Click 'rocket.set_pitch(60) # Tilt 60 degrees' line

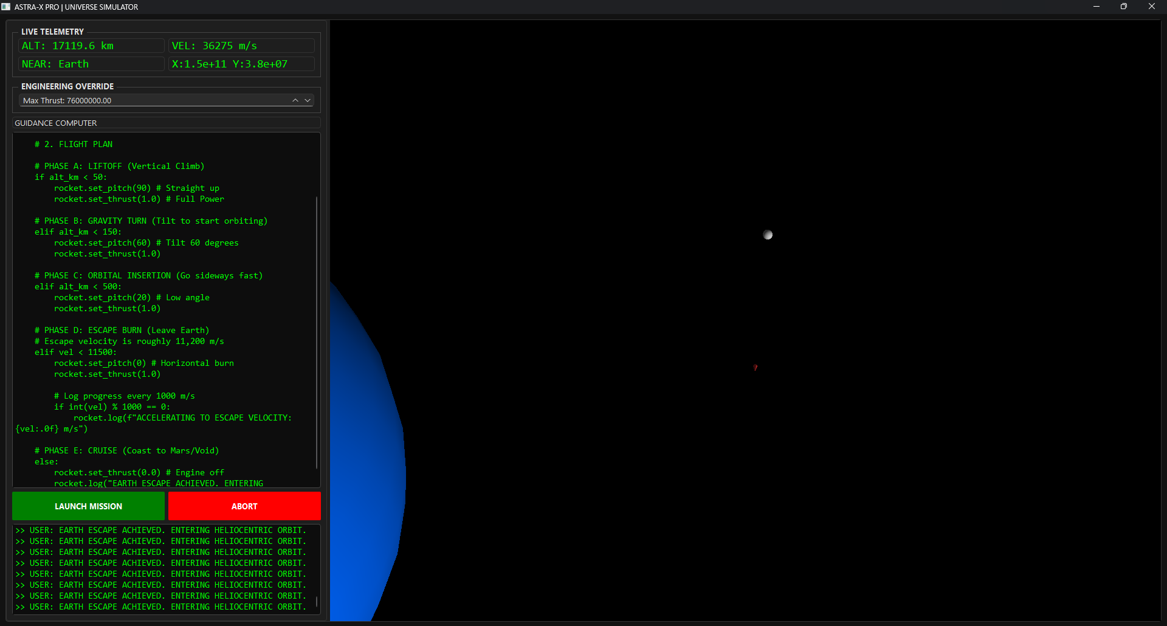coord(146,242)
